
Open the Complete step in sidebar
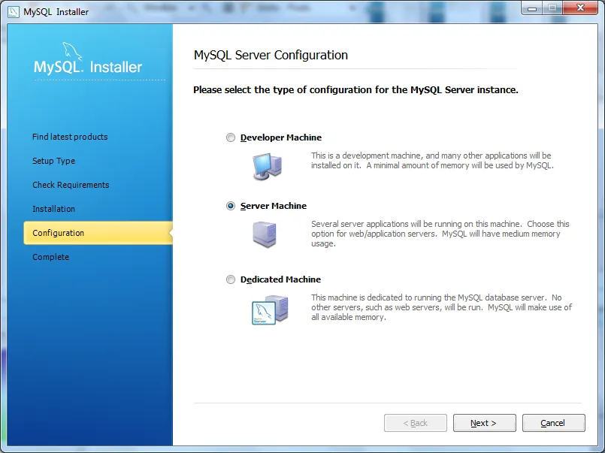point(50,257)
